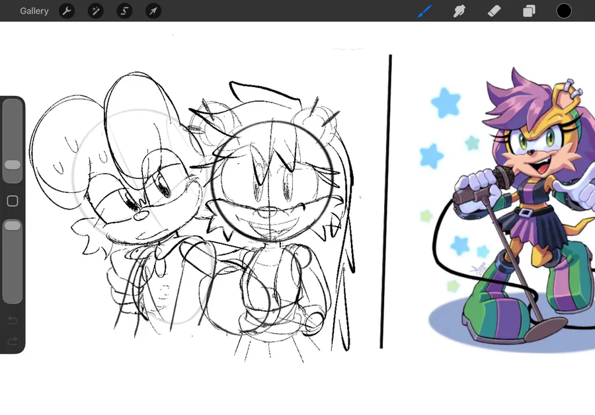Open the Adjustments magic wand menu
The height and width of the screenshot is (415, 595).
[96, 11]
